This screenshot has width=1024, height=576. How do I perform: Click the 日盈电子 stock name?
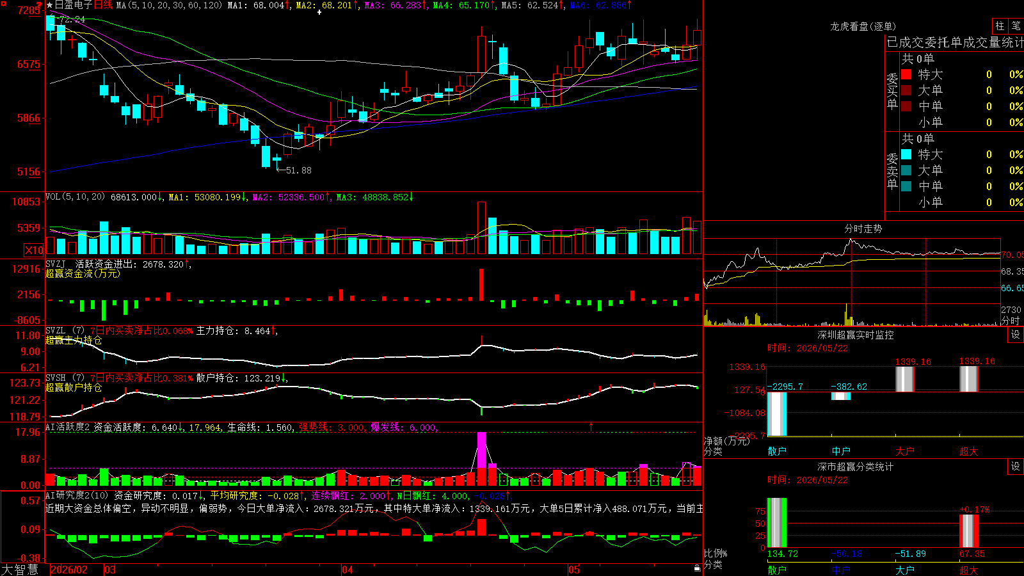point(74,5)
